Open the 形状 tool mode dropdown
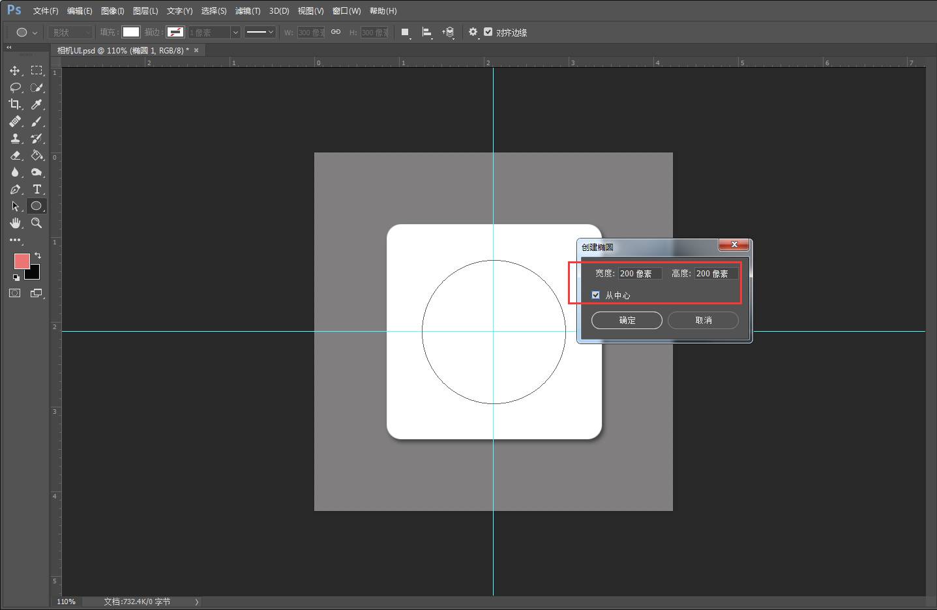The image size is (937, 610). (70, 32)
